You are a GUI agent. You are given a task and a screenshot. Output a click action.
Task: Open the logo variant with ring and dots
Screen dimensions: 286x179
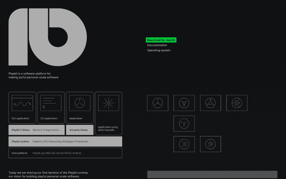[210, 103]
